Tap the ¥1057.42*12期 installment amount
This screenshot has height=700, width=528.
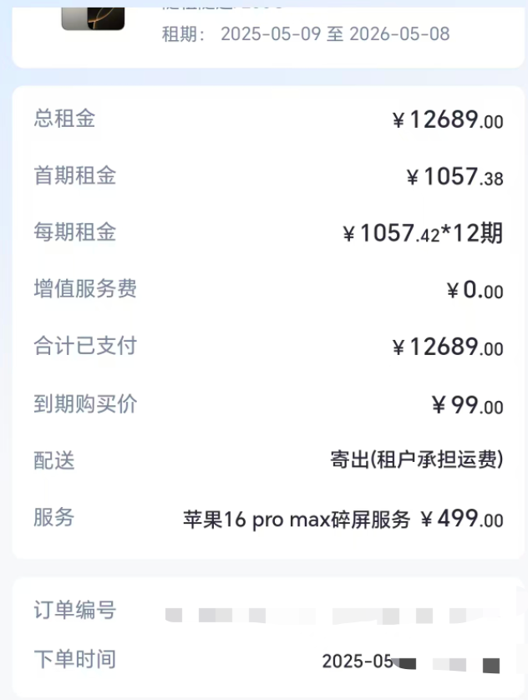(x=423, y=234)
